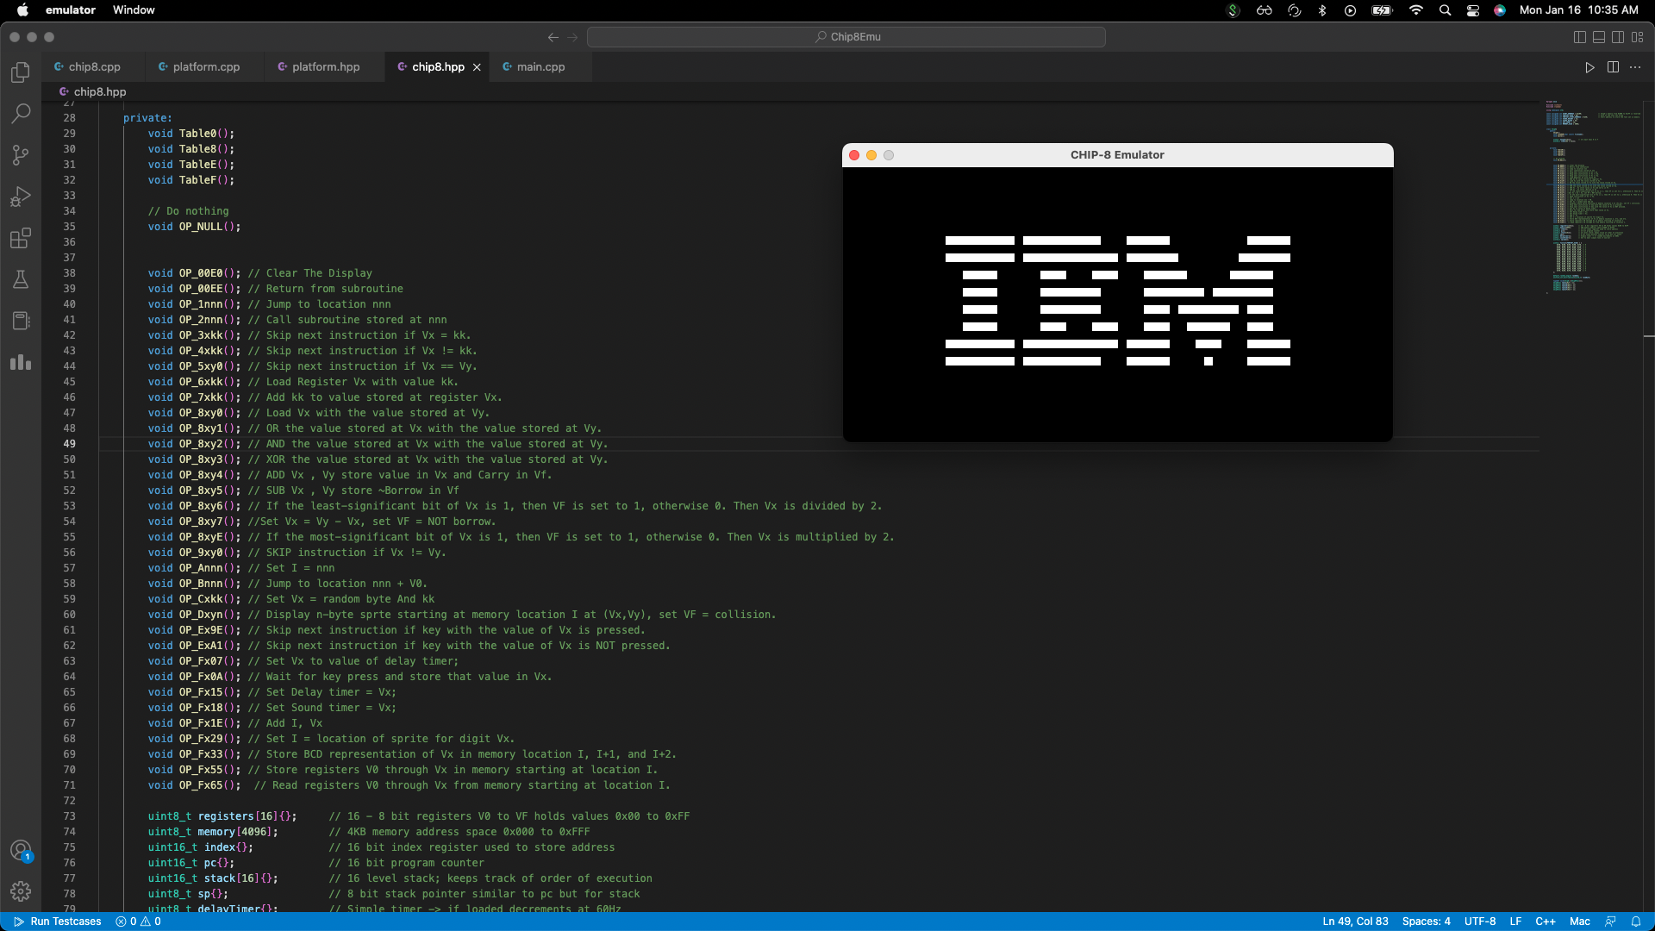This screenshot has height=931, width=1655.
Task: Open the More Actions ellipsis menu
Action: 1635,67
